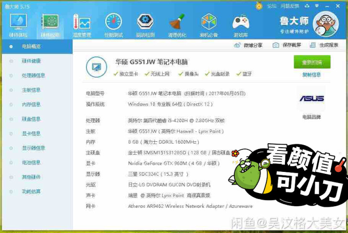This screenshot has width=348, height=233.
Task: Click the Atheros AR9462 Wireless Network Adapter value
Action: (x=190, y=206)
